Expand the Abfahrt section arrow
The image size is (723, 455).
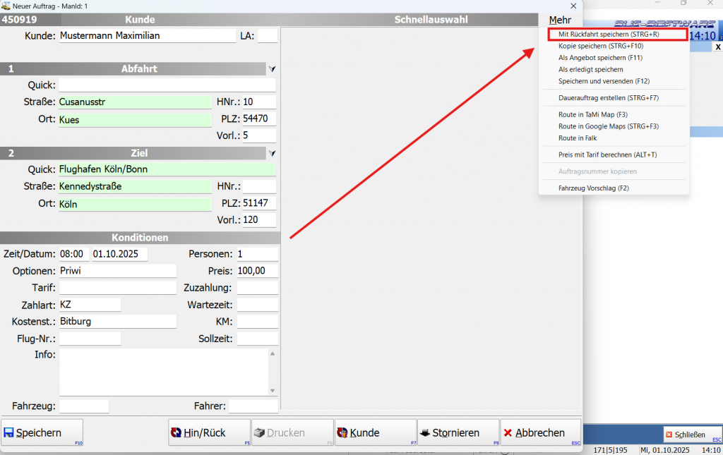tap(273, 69)
